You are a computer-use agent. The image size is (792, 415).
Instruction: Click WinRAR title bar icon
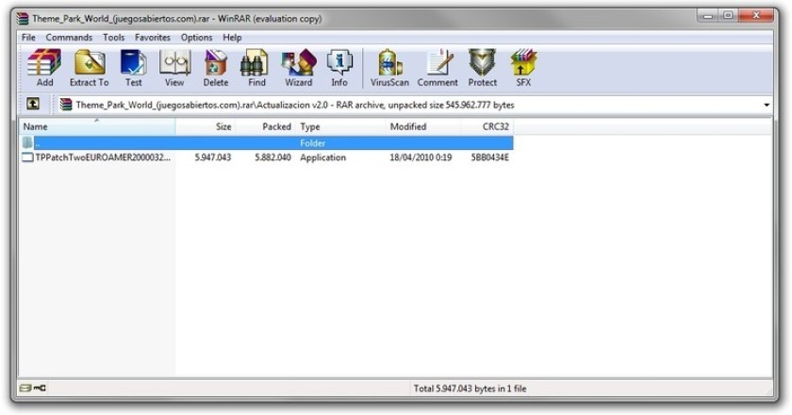(23, 19)
